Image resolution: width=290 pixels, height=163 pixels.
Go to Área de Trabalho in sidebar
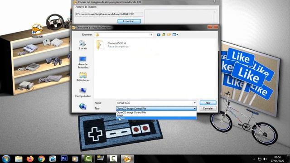click(83, 62)
